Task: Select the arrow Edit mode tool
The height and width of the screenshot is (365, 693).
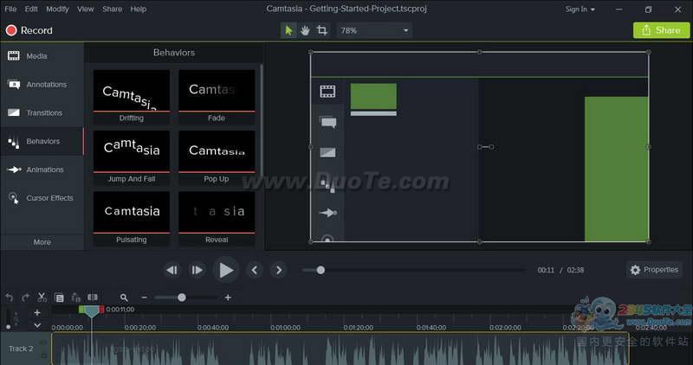Action: [288, 30]
